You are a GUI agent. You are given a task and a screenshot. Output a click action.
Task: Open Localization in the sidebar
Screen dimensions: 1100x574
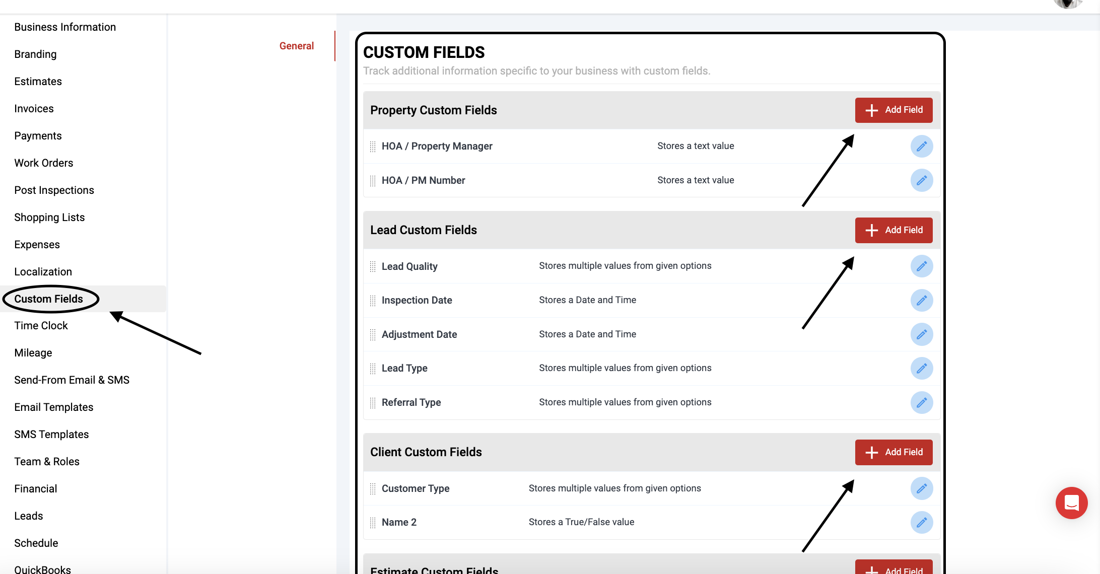point(43,272)
